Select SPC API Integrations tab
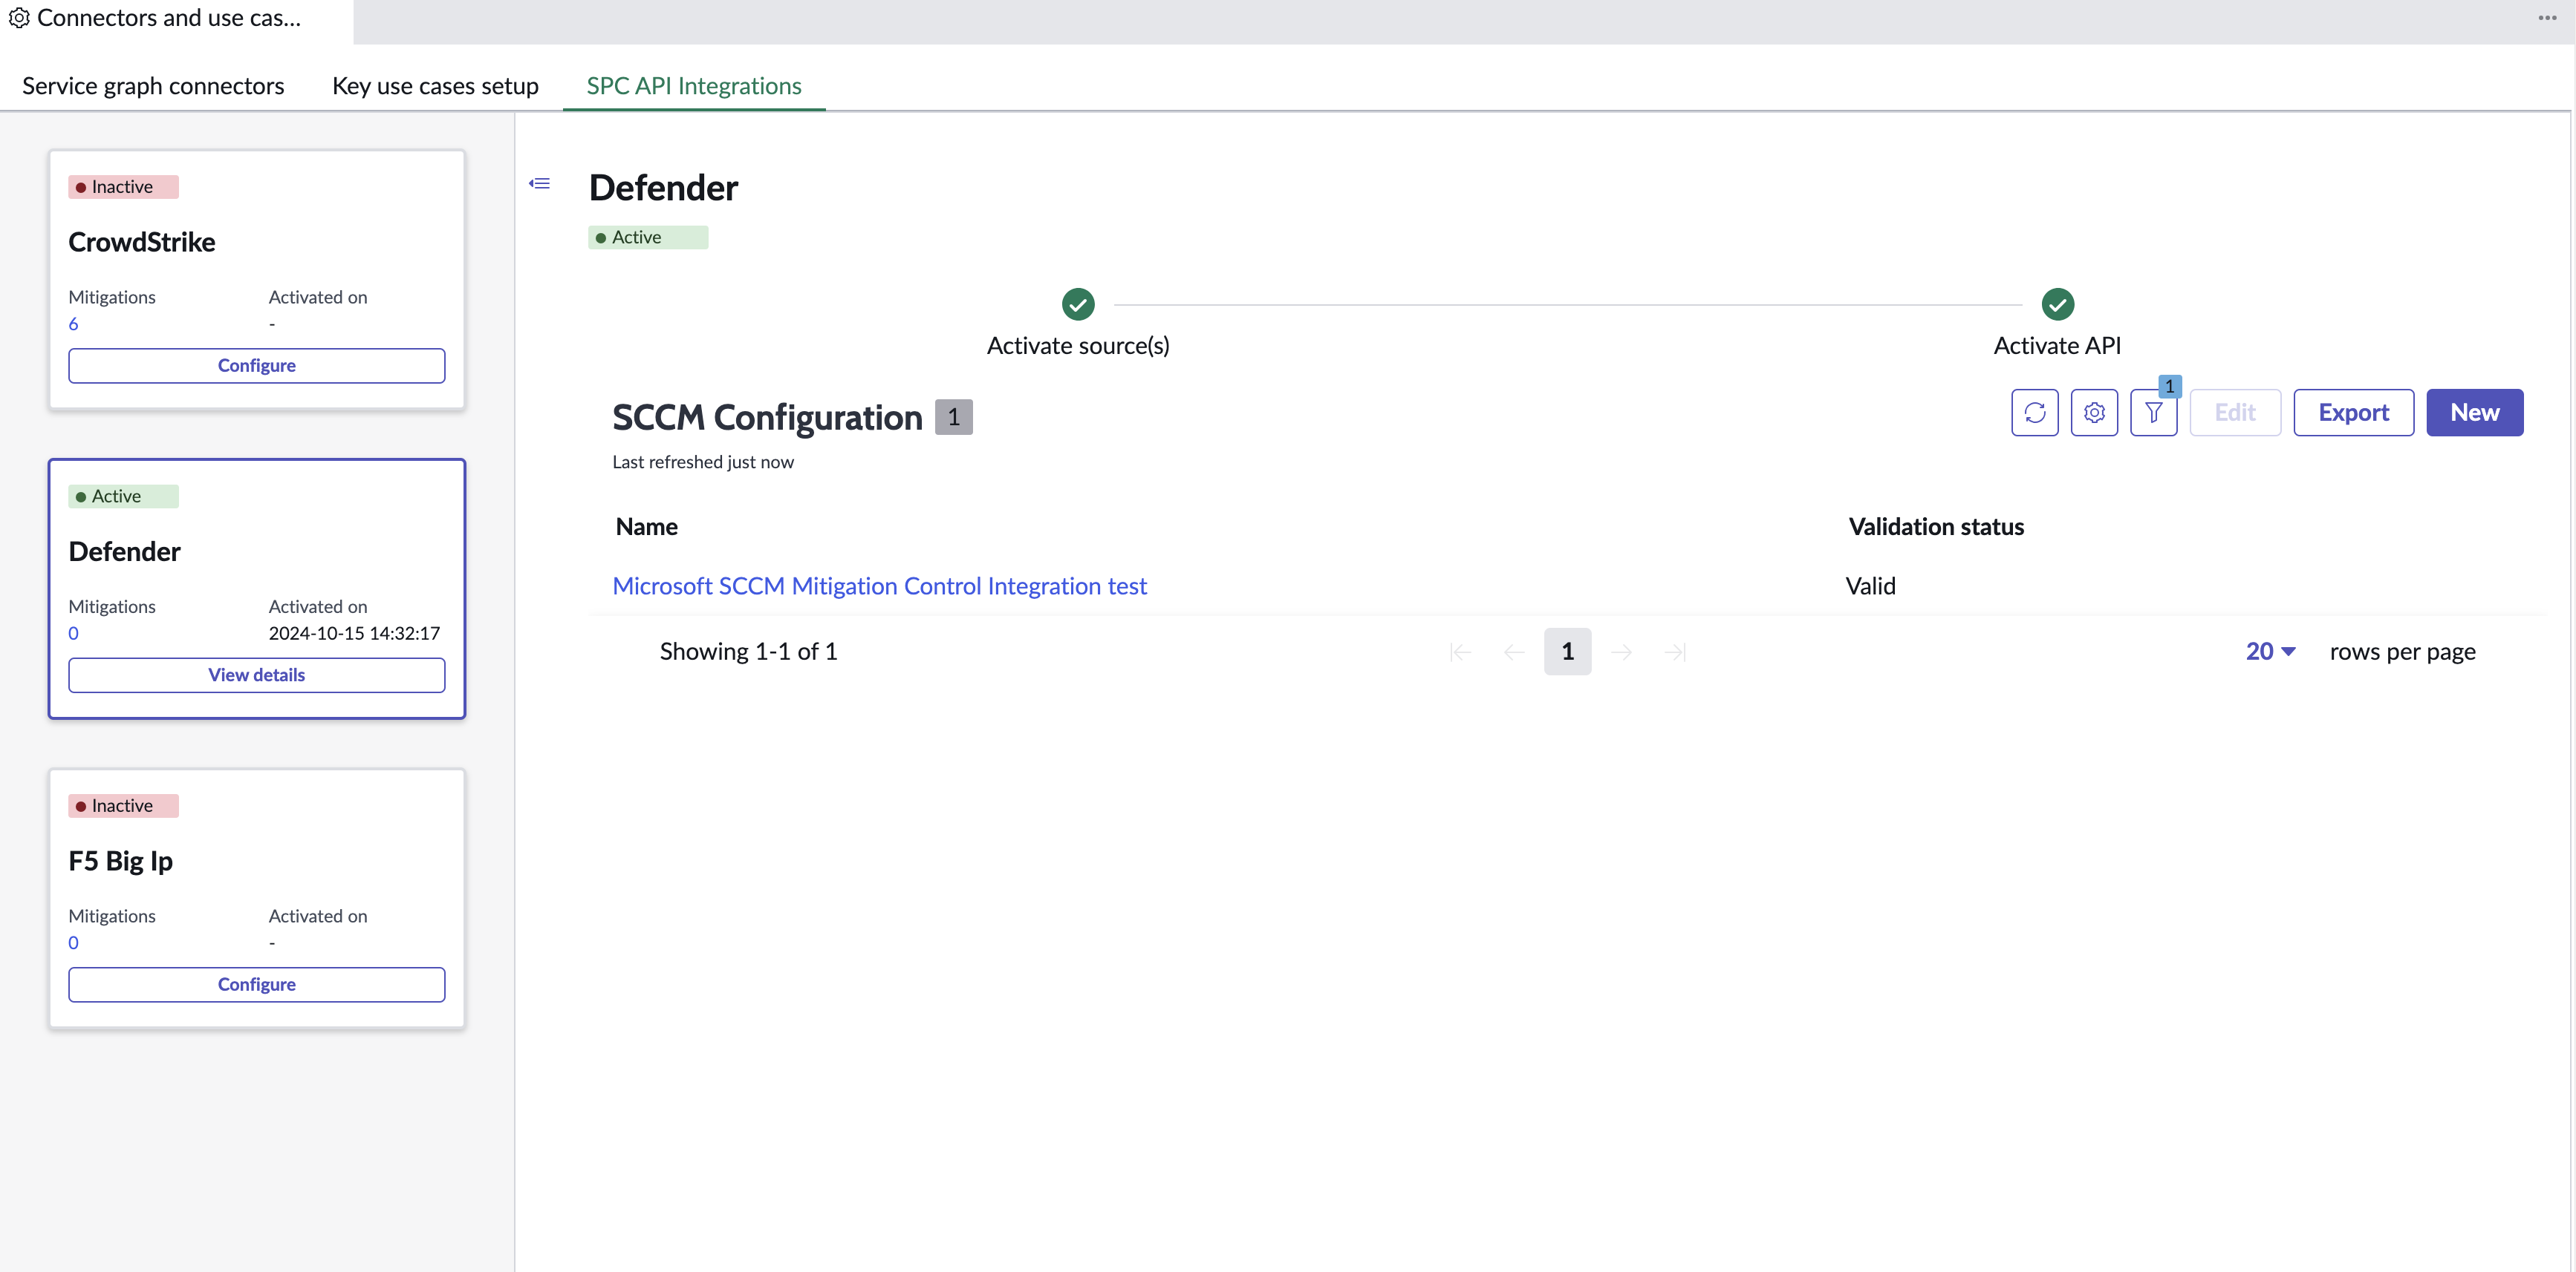 (694, 86)
